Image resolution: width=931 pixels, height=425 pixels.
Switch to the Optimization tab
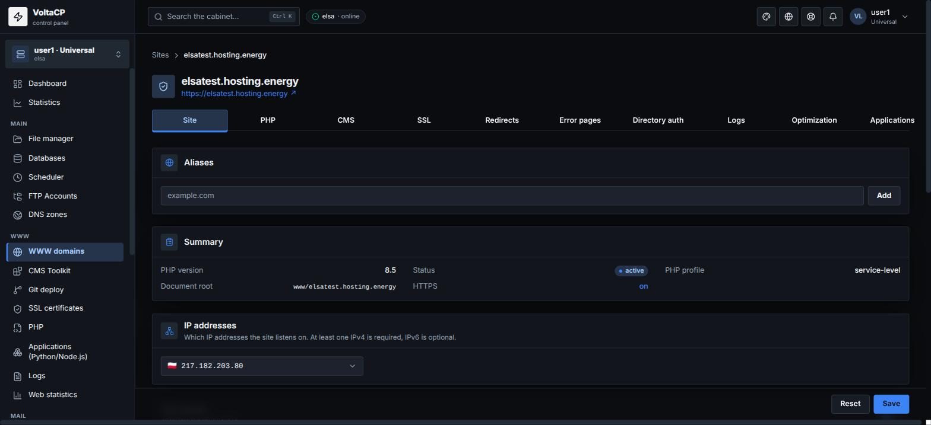pos(814,120)
